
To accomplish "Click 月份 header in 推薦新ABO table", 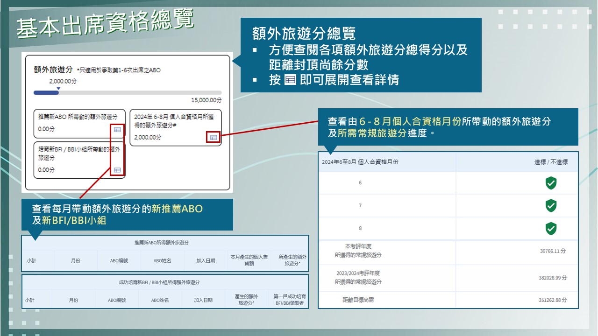I will click(75, 261).
